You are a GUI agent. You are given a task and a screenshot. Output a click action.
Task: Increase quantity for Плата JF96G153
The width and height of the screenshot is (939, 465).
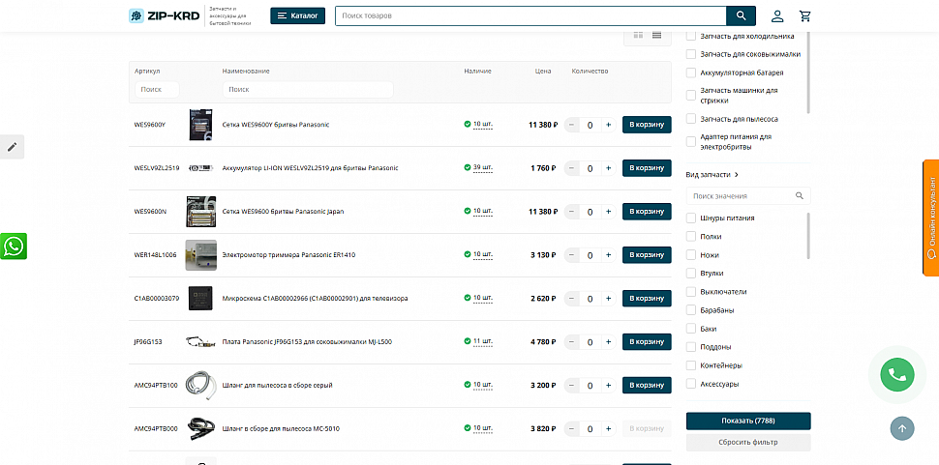[609, 342]
